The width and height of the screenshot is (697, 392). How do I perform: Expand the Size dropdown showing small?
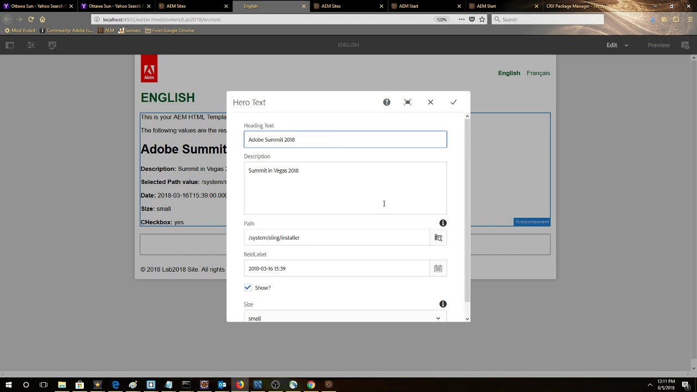point(345,317)
